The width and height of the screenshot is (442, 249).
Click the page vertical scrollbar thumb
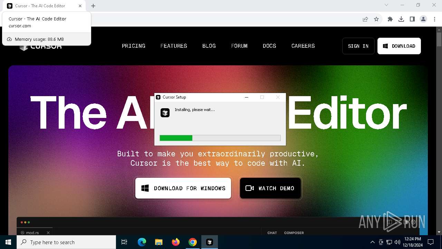(439, 39)
